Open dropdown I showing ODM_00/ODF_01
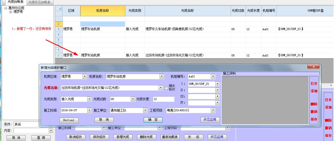334x141 pixels. click(x=217, y=84)
